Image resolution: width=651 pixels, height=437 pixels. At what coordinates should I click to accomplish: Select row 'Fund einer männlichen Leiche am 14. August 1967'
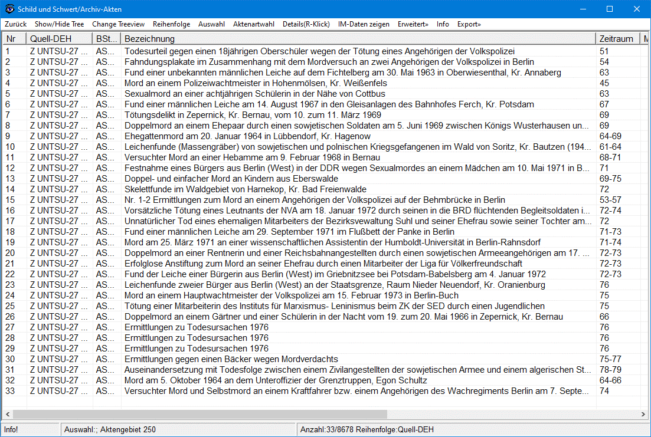point(325,104)
